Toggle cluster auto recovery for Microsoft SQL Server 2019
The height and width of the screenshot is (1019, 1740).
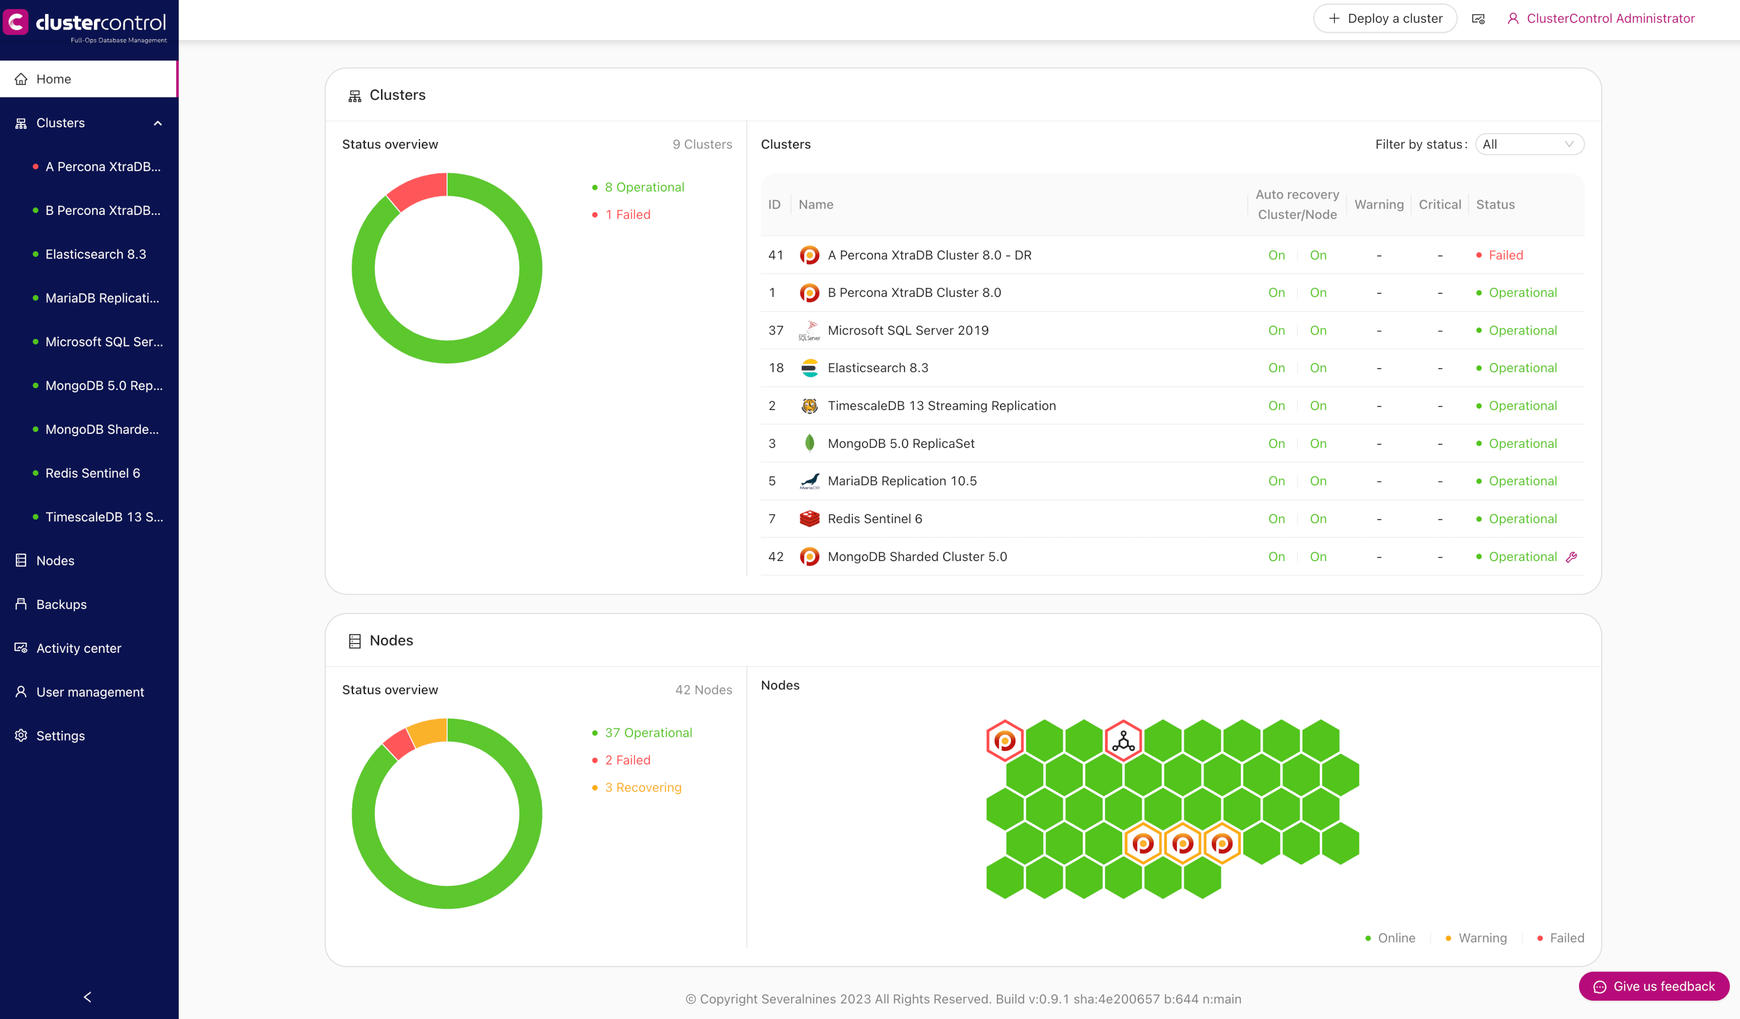[1276, 330]
